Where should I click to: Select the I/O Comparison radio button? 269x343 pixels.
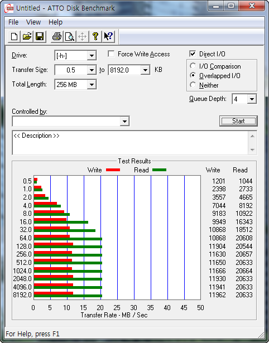click(193, 66)
